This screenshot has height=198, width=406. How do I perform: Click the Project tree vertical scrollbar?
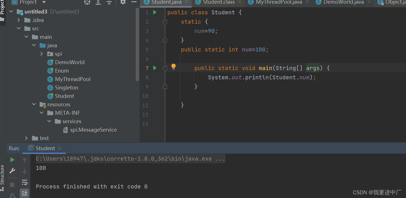pyautogui.click(x=137, y=44)
